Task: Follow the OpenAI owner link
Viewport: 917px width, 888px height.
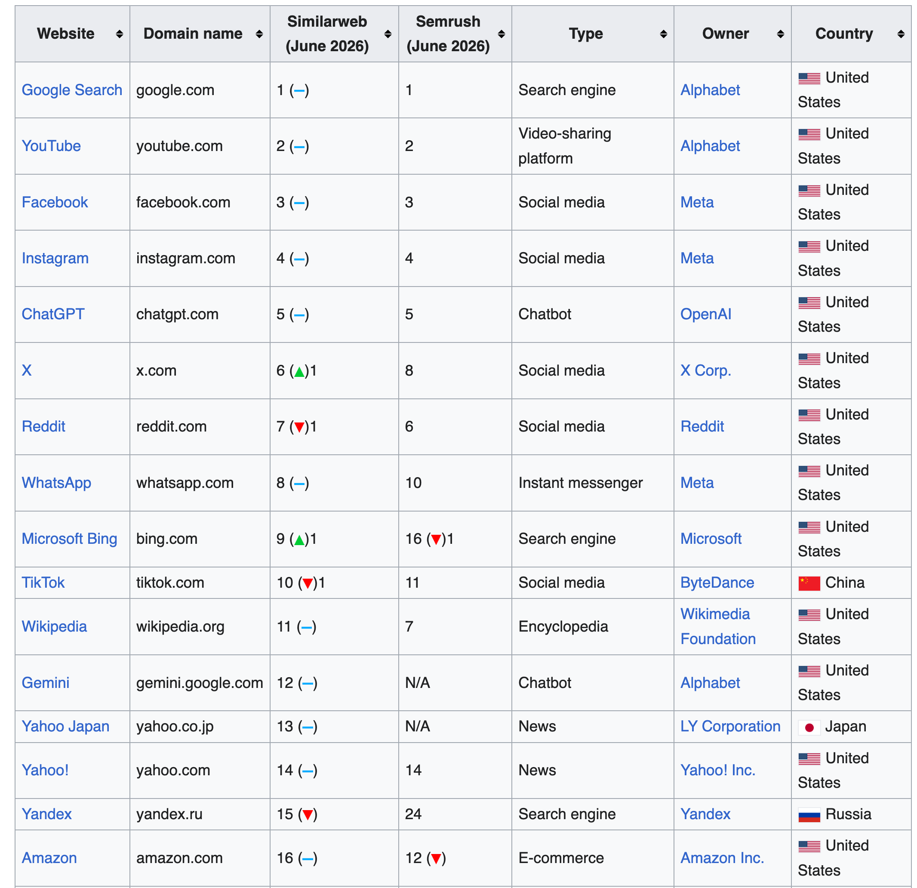Action: click(705, 314)
